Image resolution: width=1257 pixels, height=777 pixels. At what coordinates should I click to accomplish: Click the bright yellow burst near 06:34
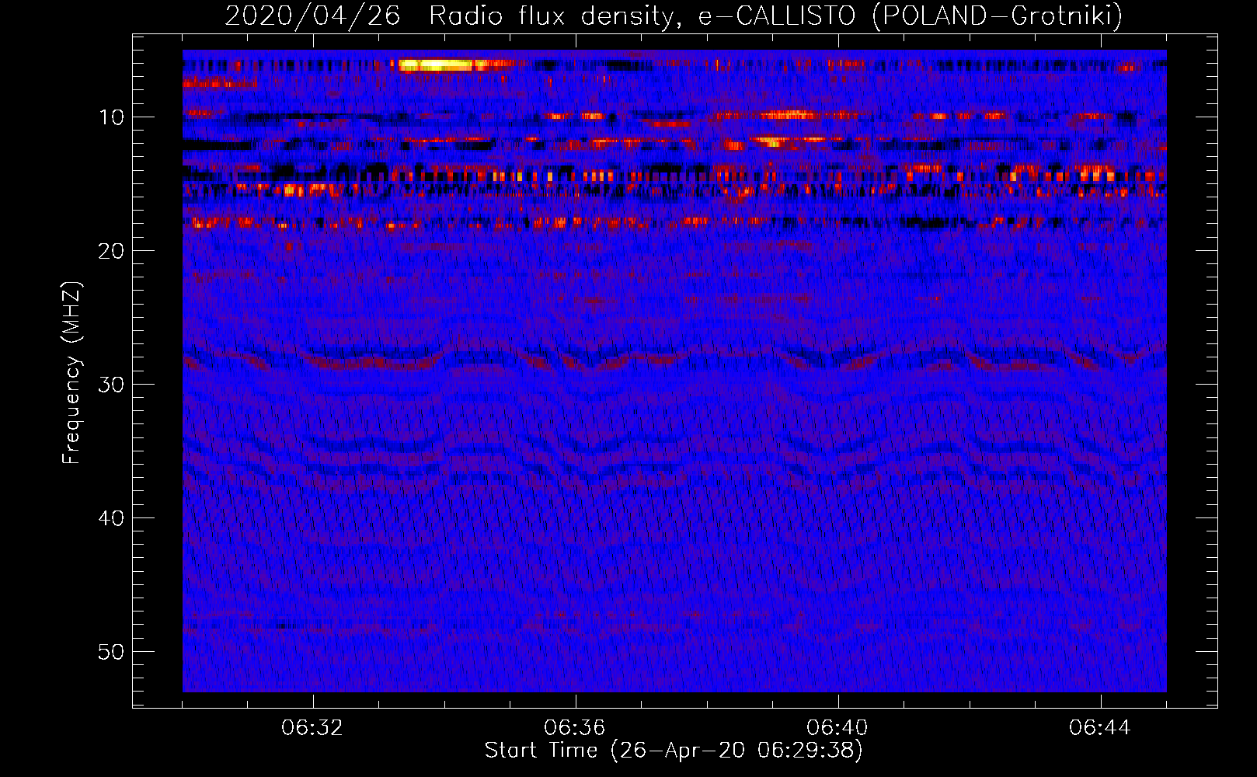coord(437,65)
